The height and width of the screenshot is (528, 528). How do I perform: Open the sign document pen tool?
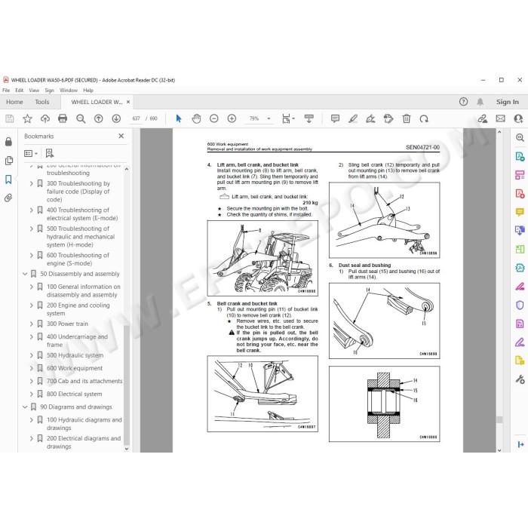click(370, 118)
